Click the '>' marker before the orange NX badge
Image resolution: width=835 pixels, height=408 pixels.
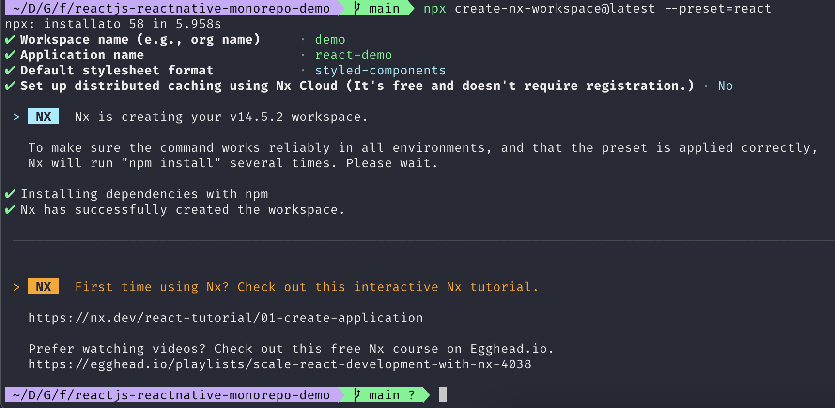pos(16,287)
